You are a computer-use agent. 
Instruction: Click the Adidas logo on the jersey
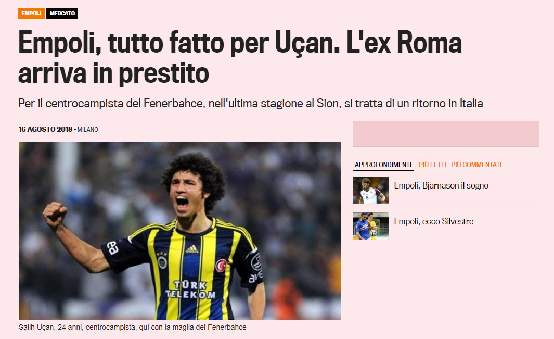(x=192, y=249)
